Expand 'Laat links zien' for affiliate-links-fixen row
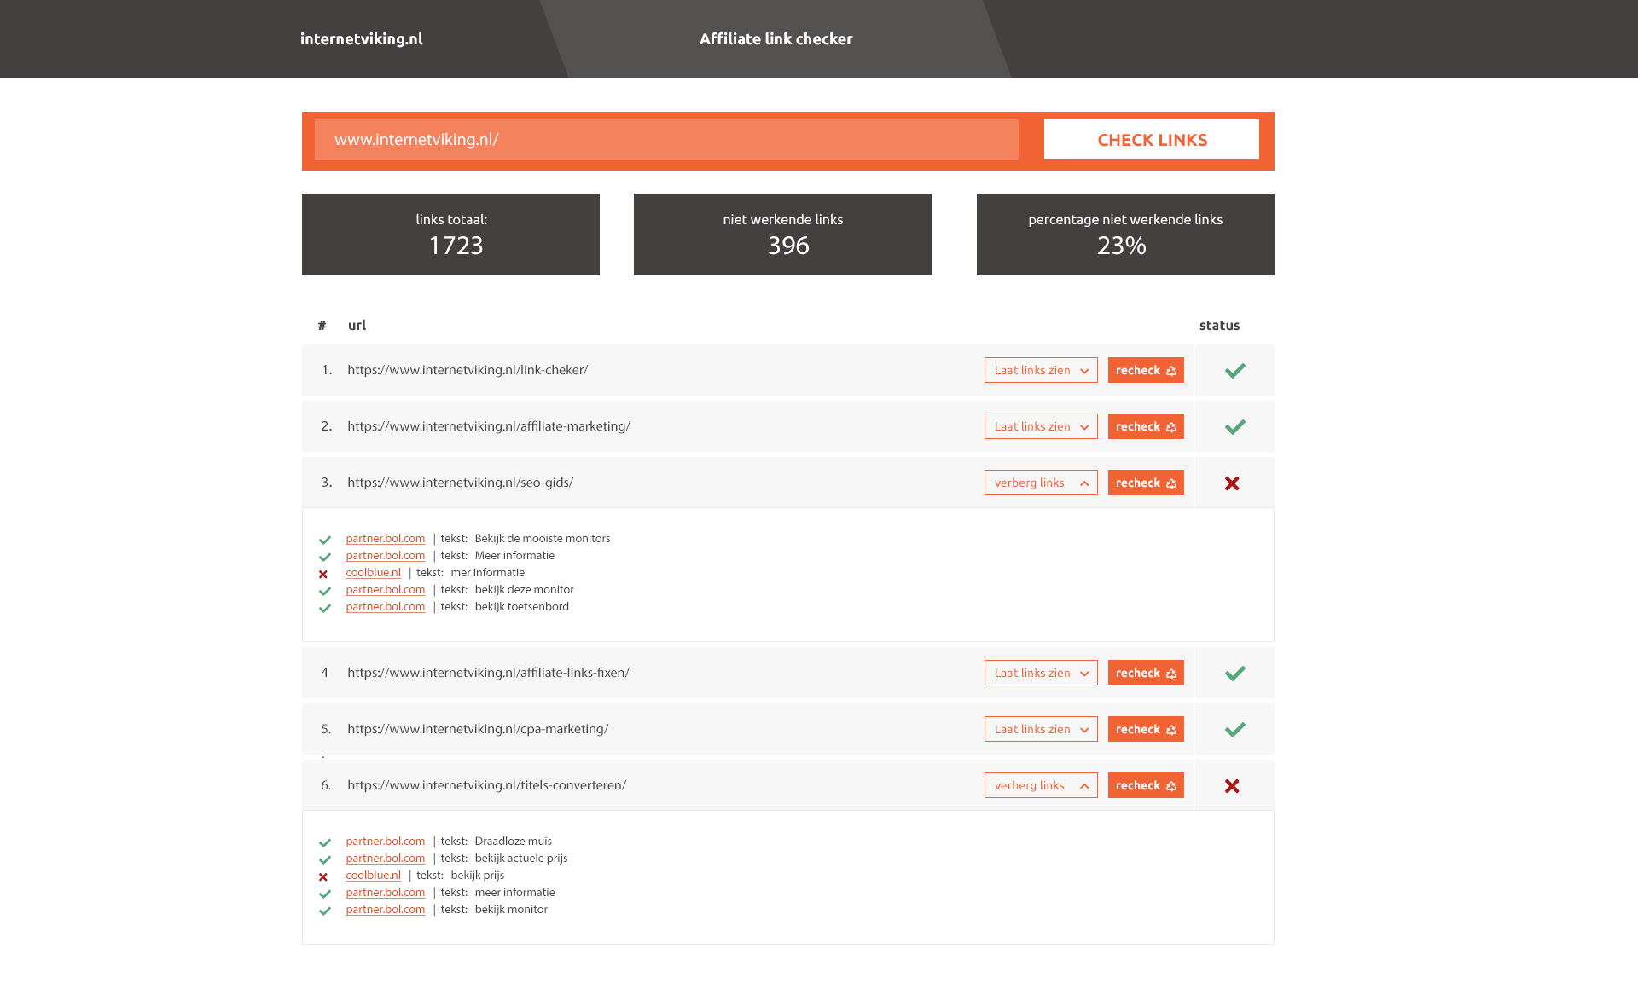Screen dimensions: 1638x989 1041,673
